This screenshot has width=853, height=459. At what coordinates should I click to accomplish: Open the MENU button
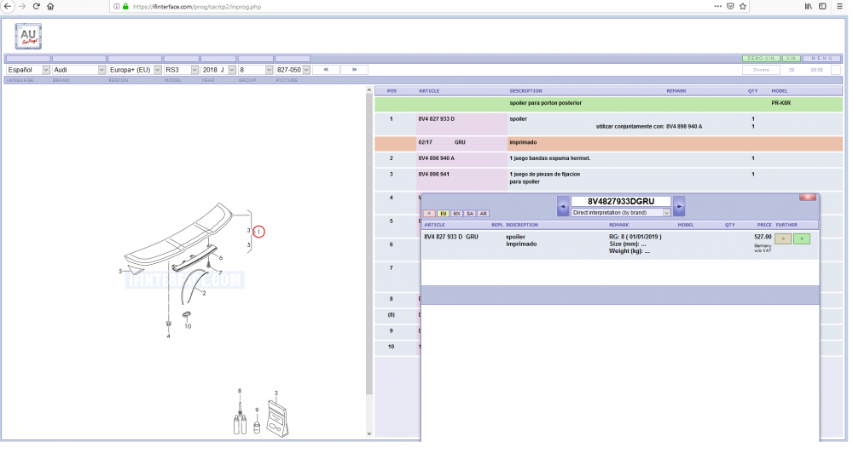821,58
